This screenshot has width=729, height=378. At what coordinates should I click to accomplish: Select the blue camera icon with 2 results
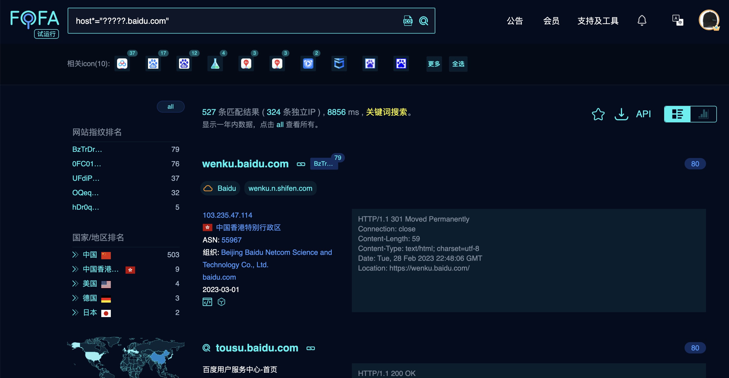(308, 64)
